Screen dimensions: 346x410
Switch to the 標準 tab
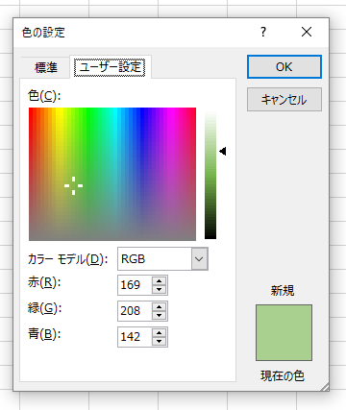coord(46,67)
